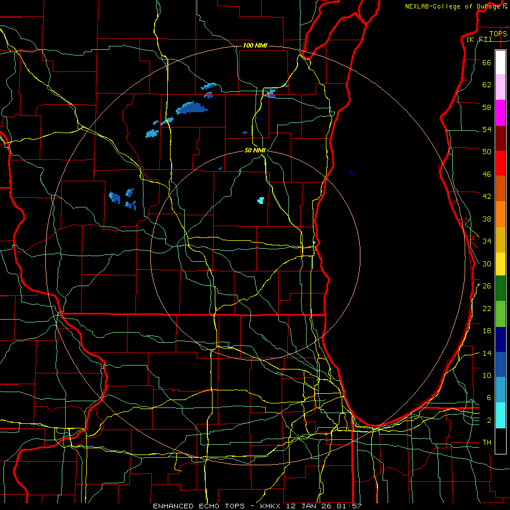This screenshot has height=510, width=510.
Task: Click the tiny navy echo over Lake Michigan
Action: [351, 173]
